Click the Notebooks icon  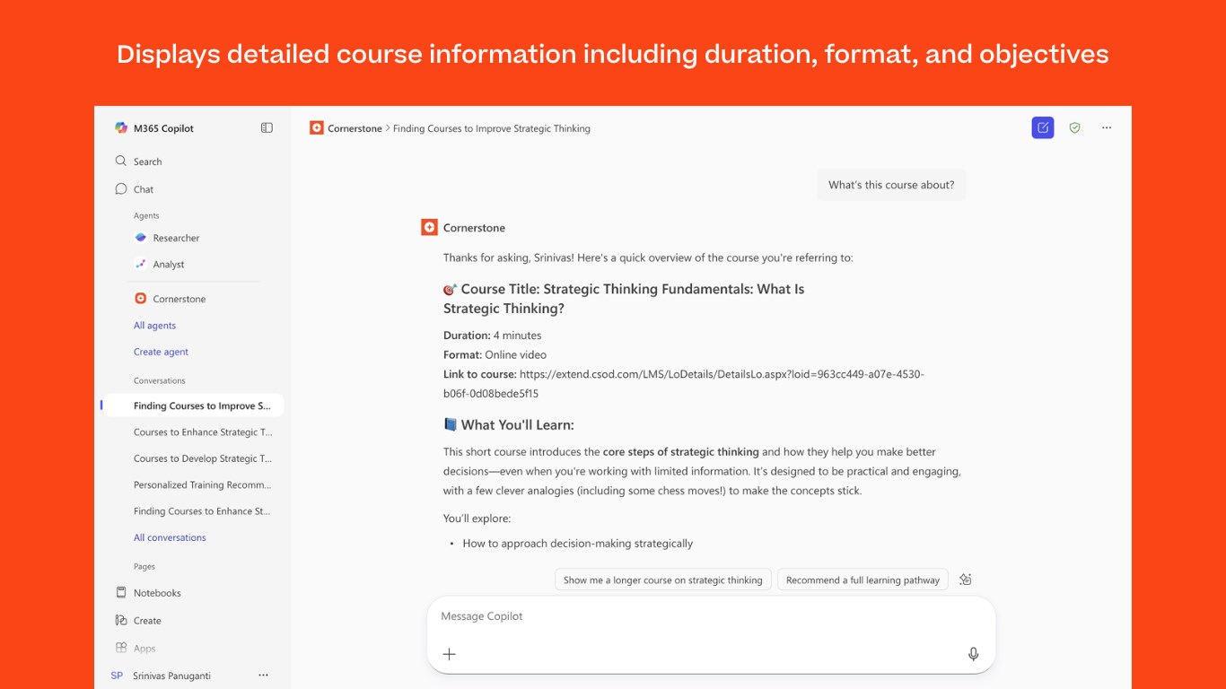[x=121, y=593]
